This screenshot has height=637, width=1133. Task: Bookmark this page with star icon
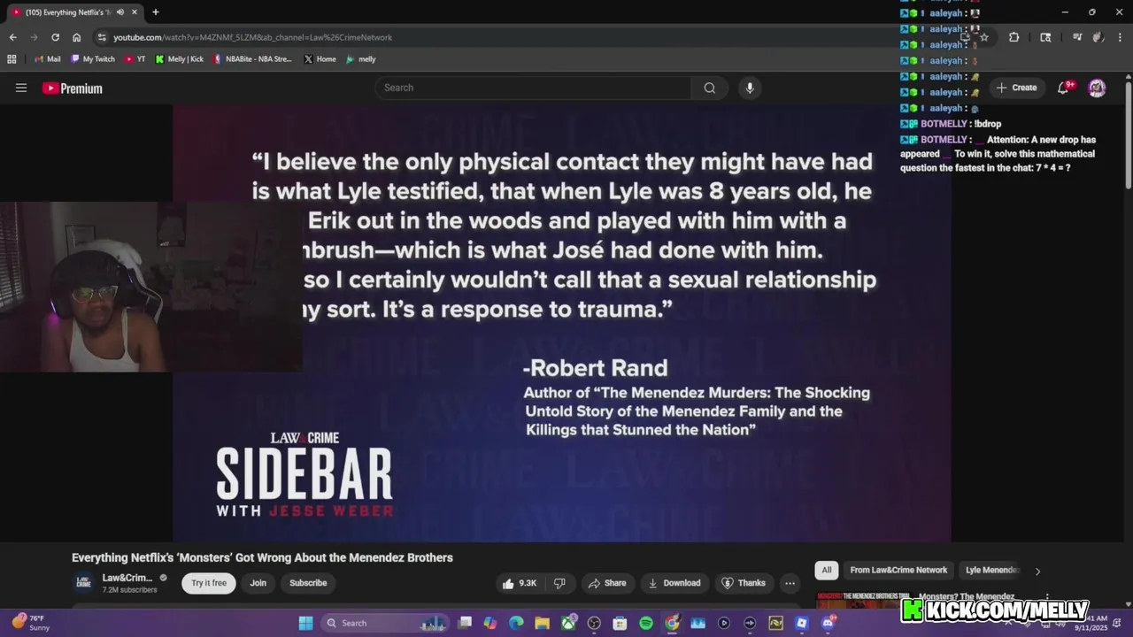pos(984,37)
